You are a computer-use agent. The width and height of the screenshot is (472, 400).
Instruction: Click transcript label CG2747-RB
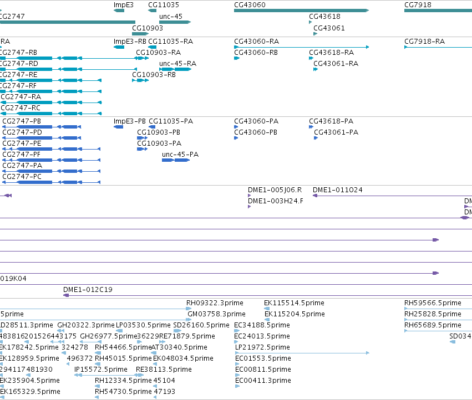19,53
